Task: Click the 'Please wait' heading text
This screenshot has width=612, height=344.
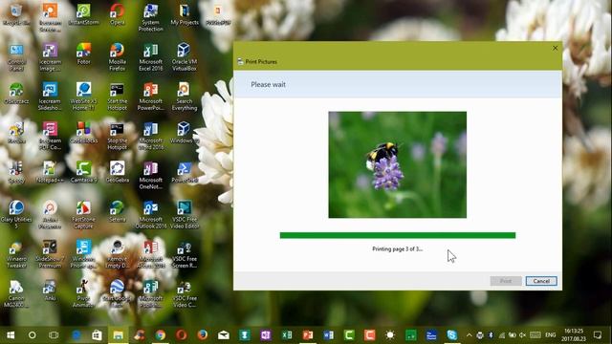Action: (268, 84)
